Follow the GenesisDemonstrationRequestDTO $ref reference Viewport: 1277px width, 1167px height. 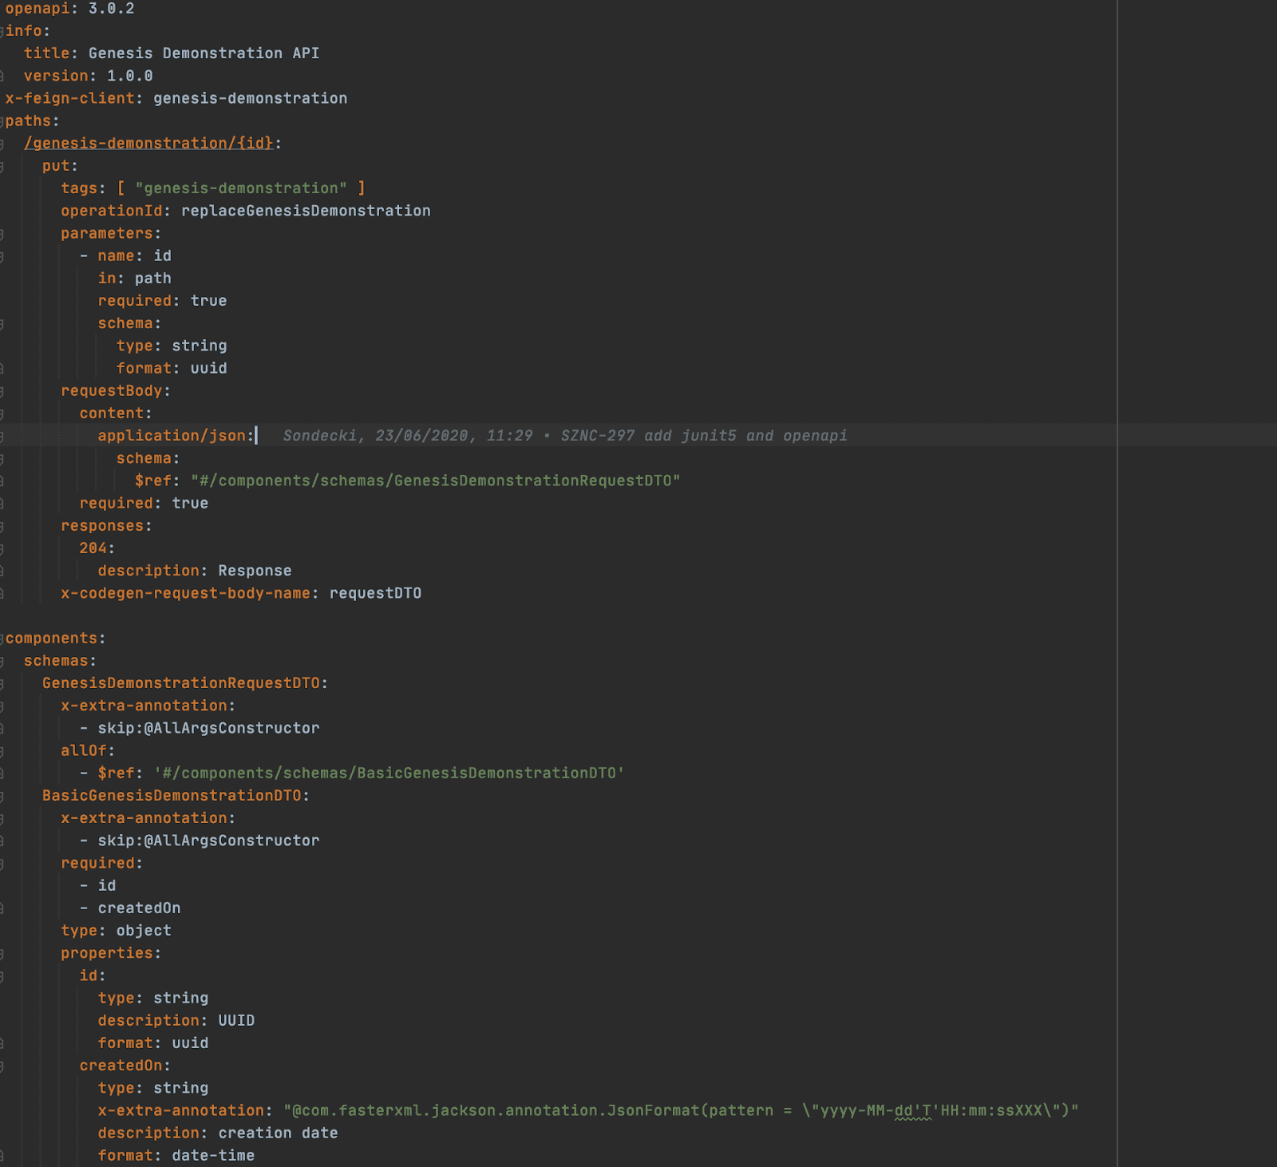pos(435,481)
